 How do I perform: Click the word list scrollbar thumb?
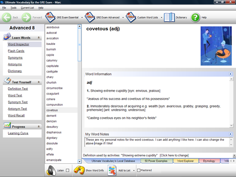79,45
